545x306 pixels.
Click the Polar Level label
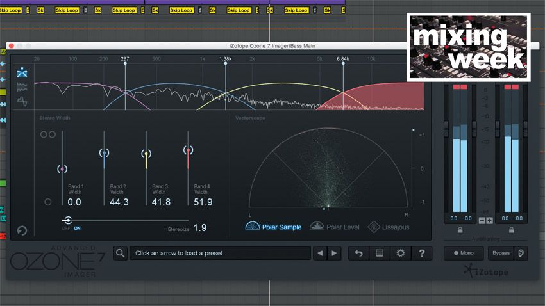(x=343, y=227)
